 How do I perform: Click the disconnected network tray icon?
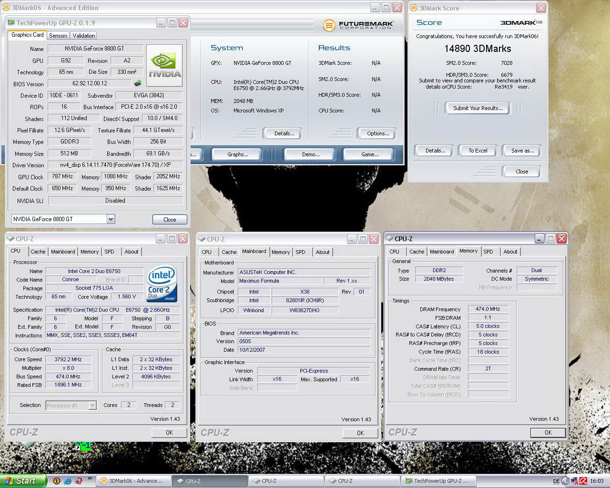click(574, 481)
